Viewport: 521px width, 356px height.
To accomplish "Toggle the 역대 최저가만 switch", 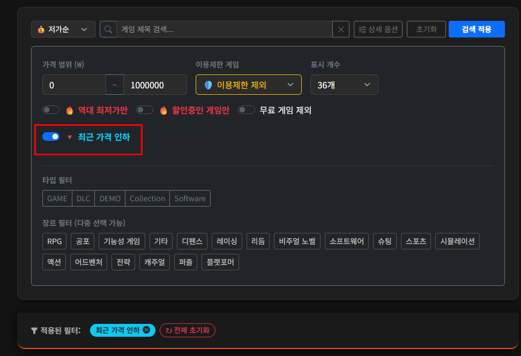I will click(x=51, y=110).
